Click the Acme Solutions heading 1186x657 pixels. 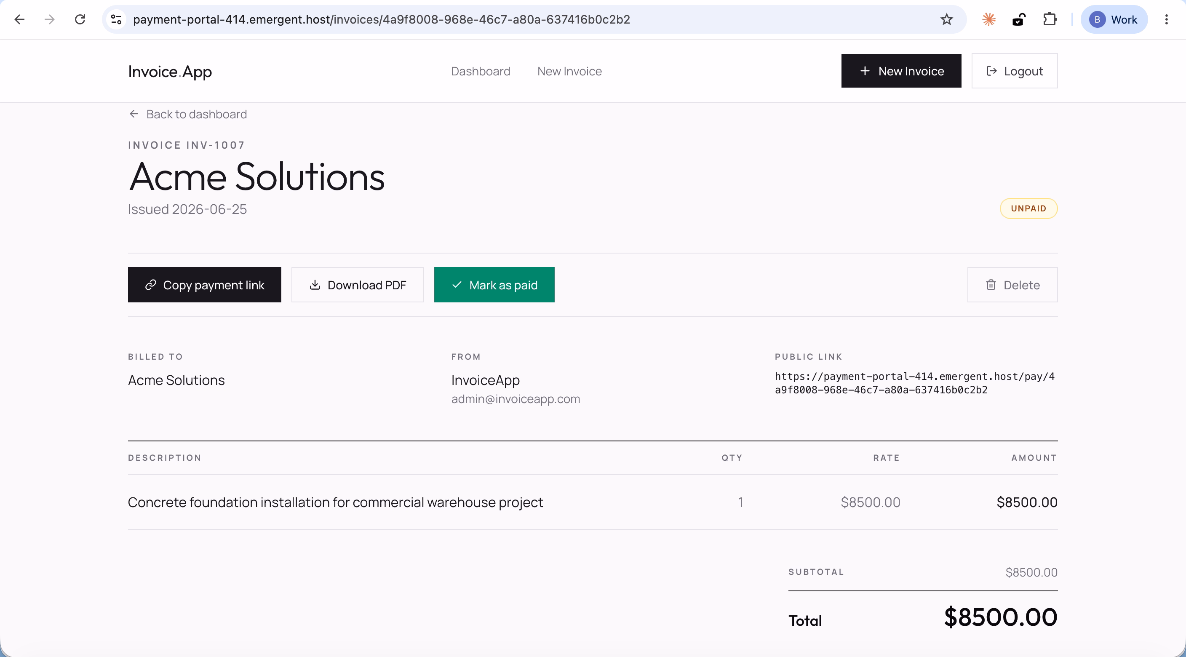(256, 177)
